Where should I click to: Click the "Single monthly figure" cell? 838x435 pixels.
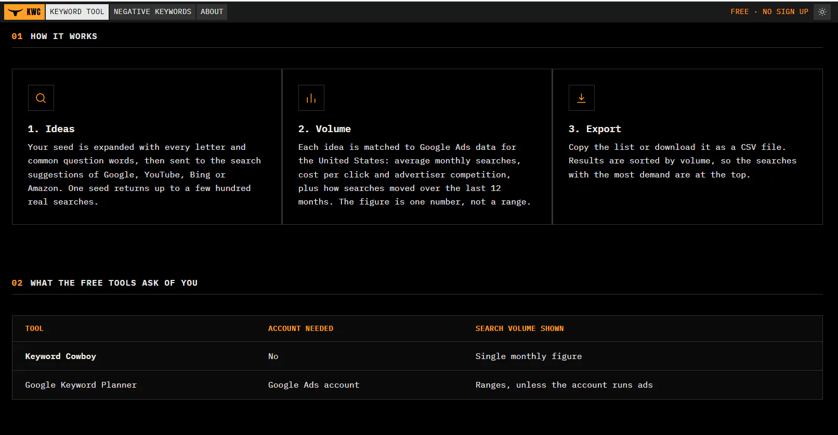529,356
